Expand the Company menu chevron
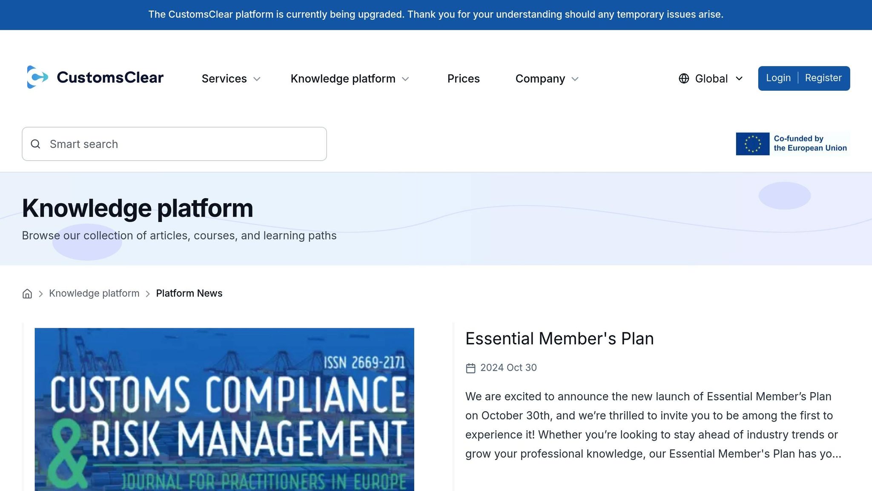The image size is (872, 491). click(x=575, y=79)
